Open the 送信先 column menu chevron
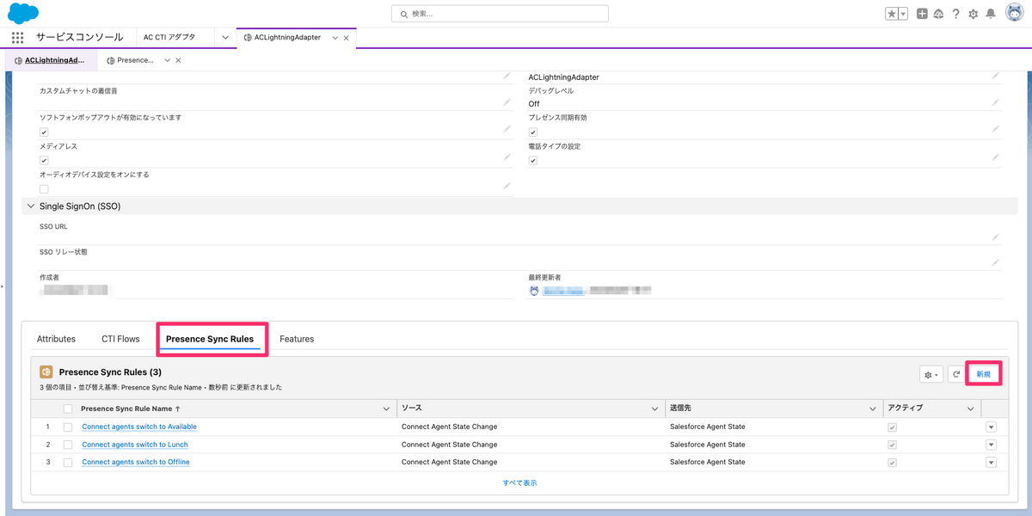 873,408
